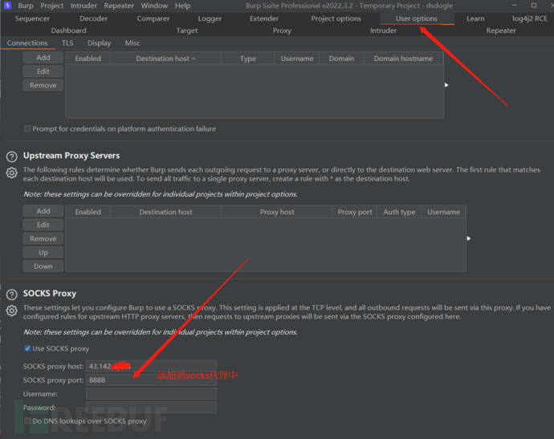This screenshot has width=554, height=439.
Task: Open the Learn tab
Action: click(475, 18)
